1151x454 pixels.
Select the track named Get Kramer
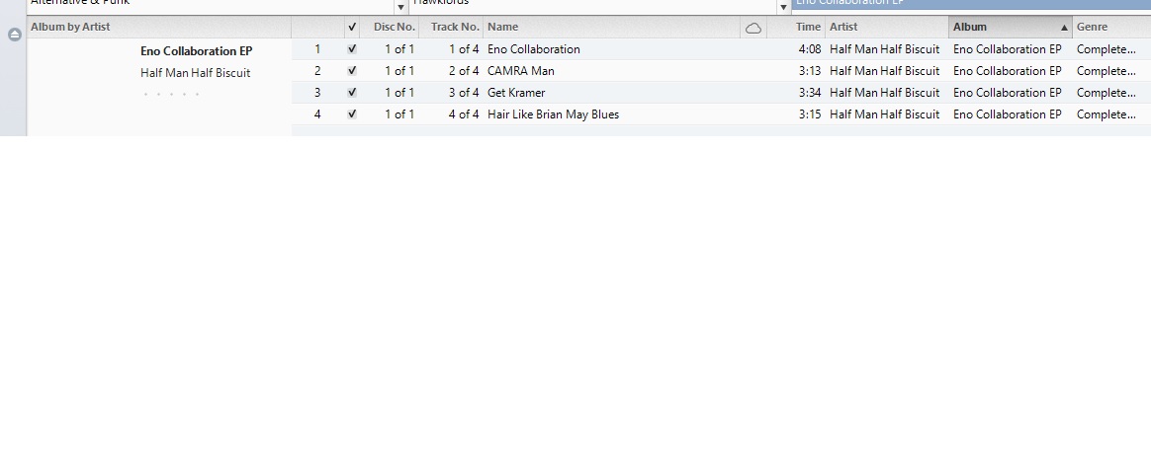point(516,92)
